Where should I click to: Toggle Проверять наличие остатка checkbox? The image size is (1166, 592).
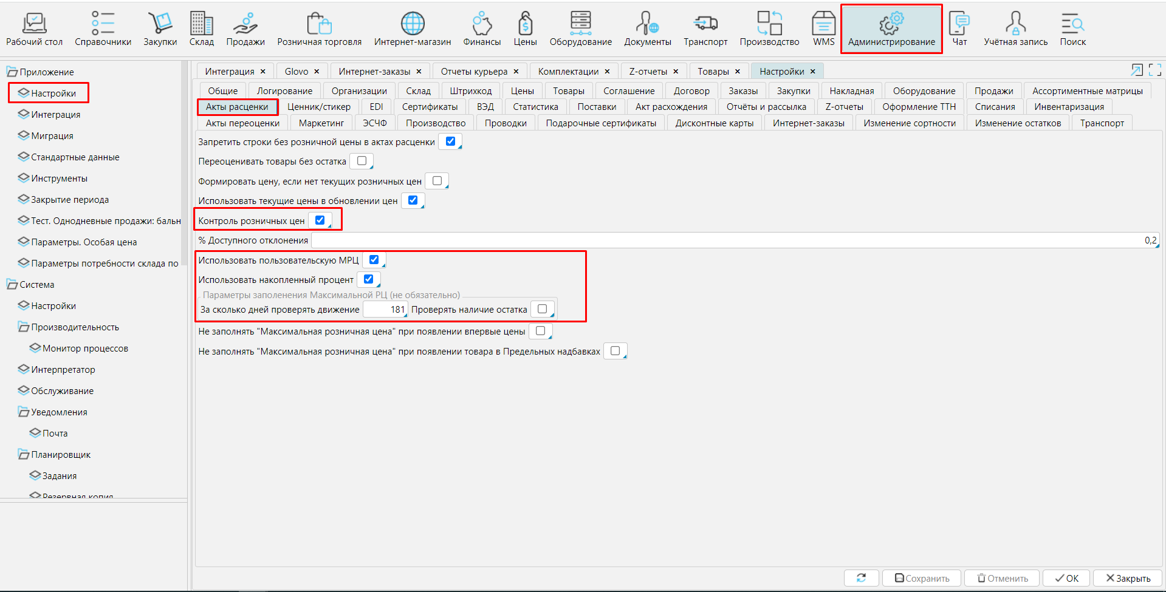tap(543, 309)
